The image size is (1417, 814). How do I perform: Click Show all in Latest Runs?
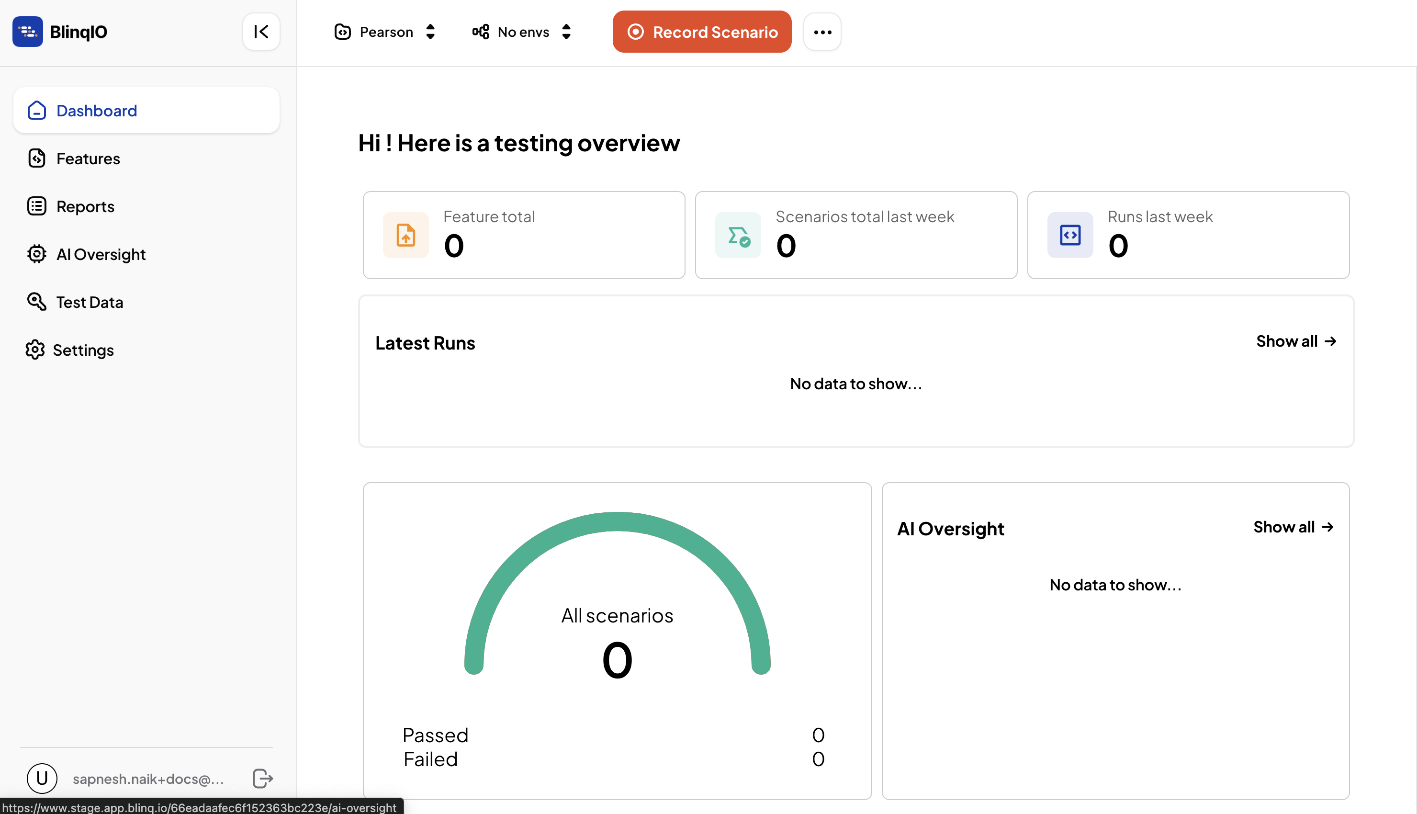pos(1296,341)
